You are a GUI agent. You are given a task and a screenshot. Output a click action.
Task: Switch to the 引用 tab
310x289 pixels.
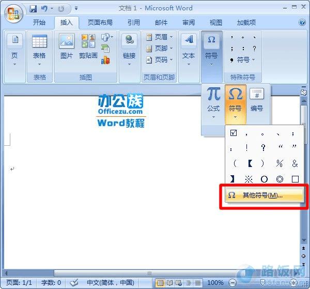[134, 23]
